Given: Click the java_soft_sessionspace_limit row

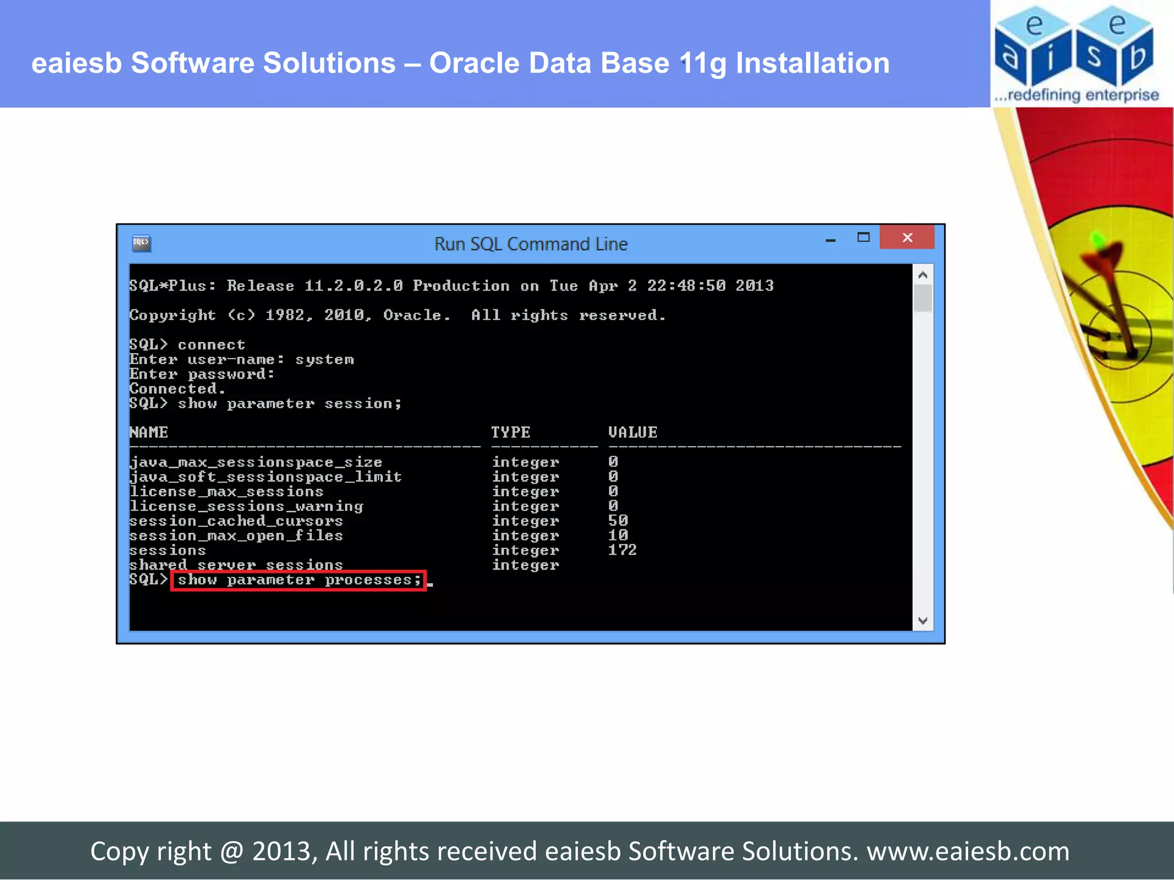Looking at the screenshot, I should pyautogui.click(x=374, y=477).
